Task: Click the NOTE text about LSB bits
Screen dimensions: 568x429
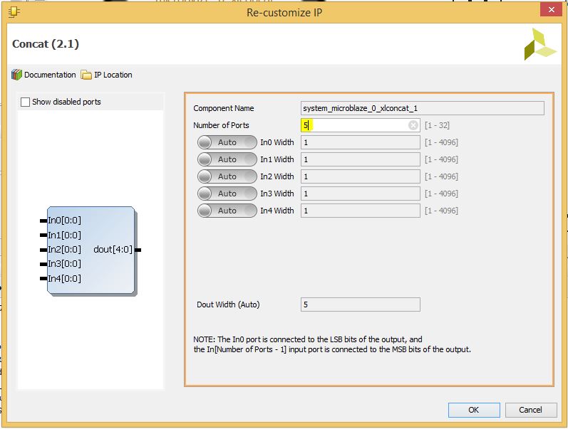Action: (x=332, y=344)
